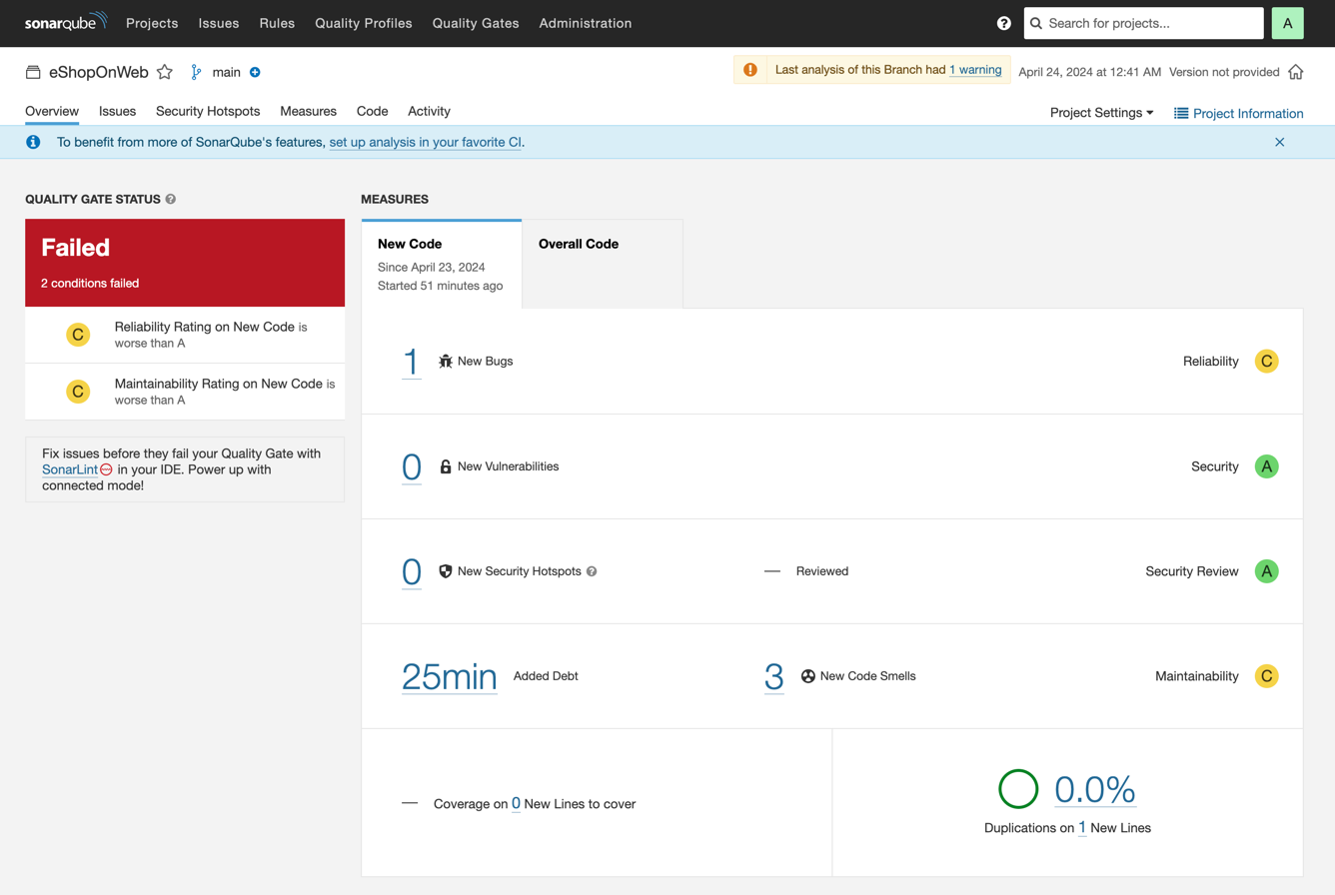This screenshot has width=1335, height=895.
Task: Open the SonarLint link
Action: pyautogui.click(x=69, y=469)
